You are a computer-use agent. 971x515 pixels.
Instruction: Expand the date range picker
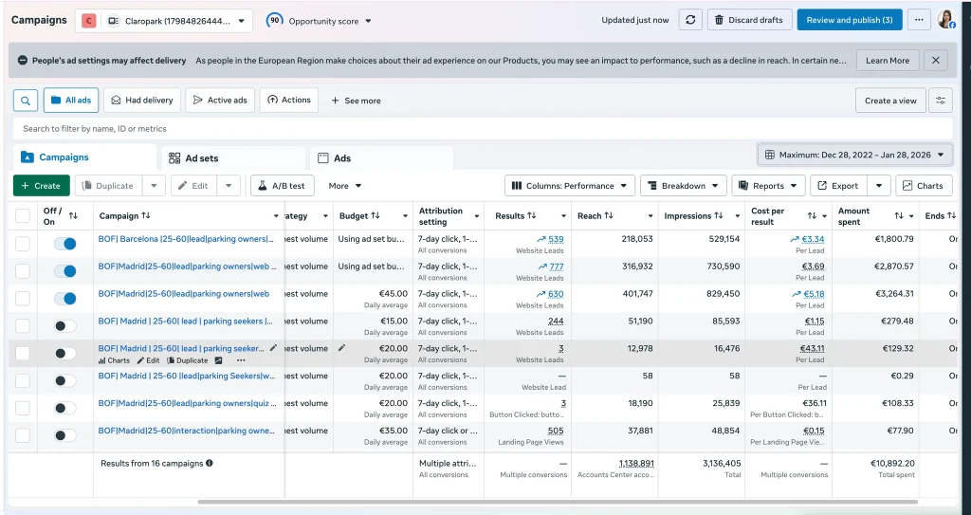854,155
